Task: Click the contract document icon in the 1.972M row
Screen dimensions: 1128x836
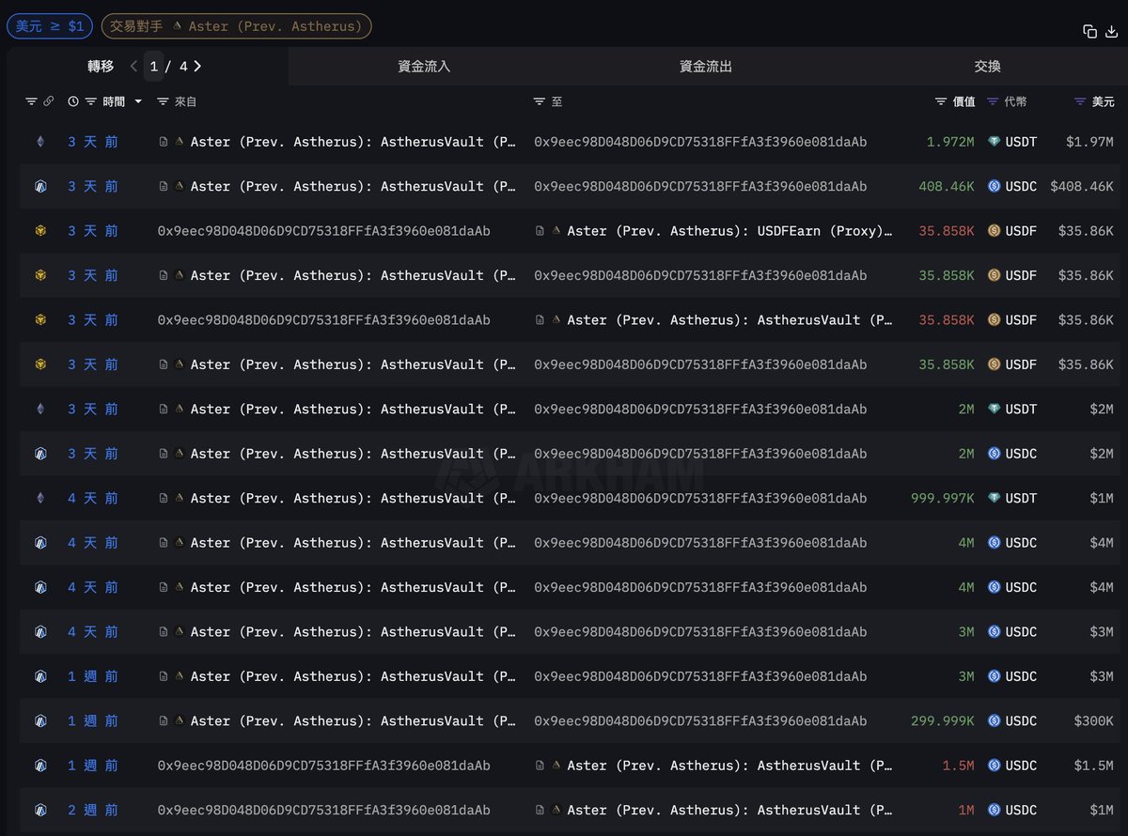Action: 164,142
